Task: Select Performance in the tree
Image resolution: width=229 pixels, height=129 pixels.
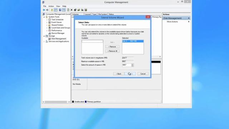Action: click(x=57, y=30)
